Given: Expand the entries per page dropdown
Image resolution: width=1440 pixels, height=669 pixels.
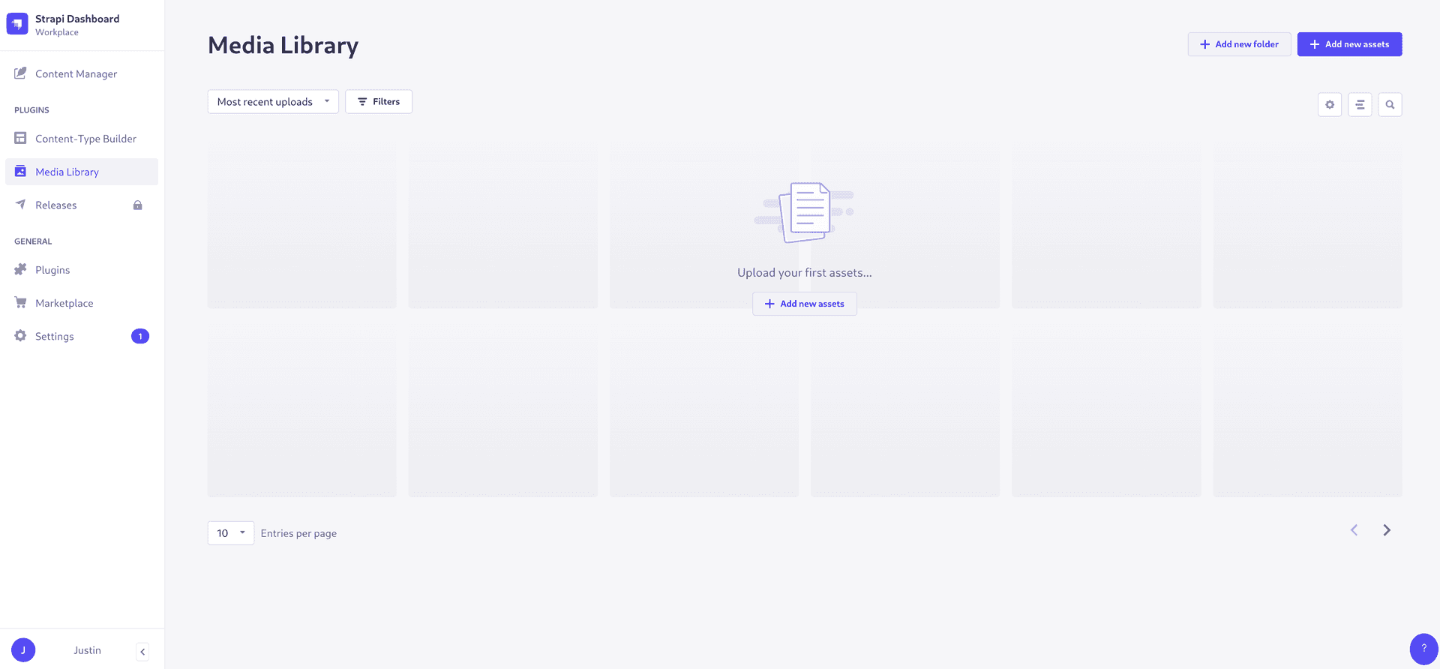Looking at the screenshot, I should 230,533.
